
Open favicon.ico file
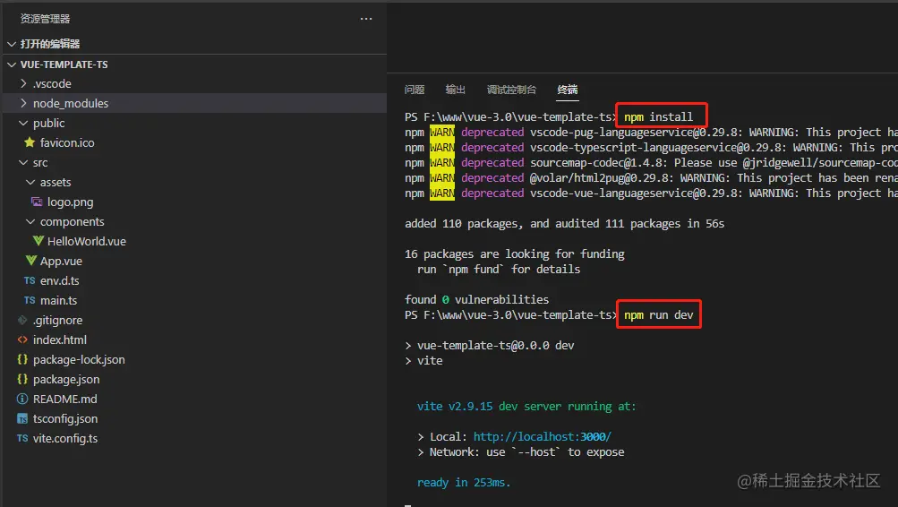[x=67, y=142]
